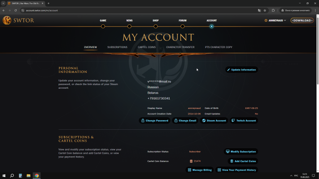Open the SHOP nav menu

pyautogui.click(x=156, y=20)
